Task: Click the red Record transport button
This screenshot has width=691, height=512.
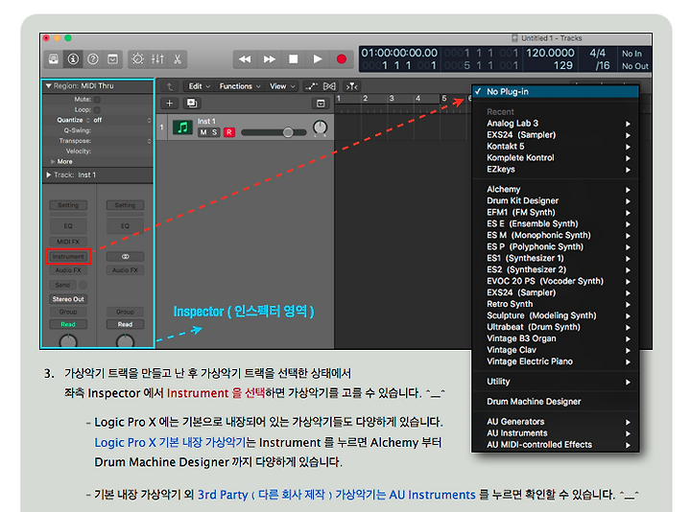Action: pos(342,59)
